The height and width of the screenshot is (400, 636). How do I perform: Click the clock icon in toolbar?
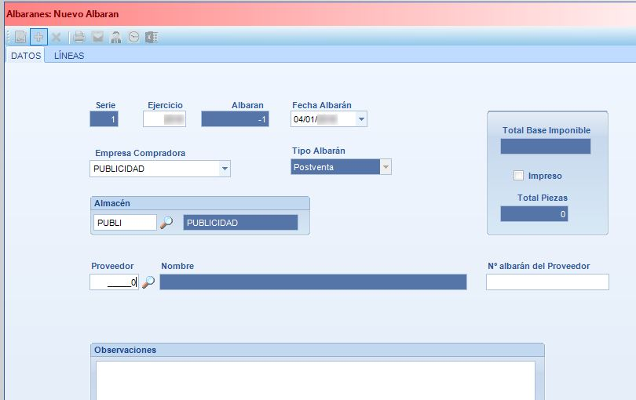(x=133, y=38)
